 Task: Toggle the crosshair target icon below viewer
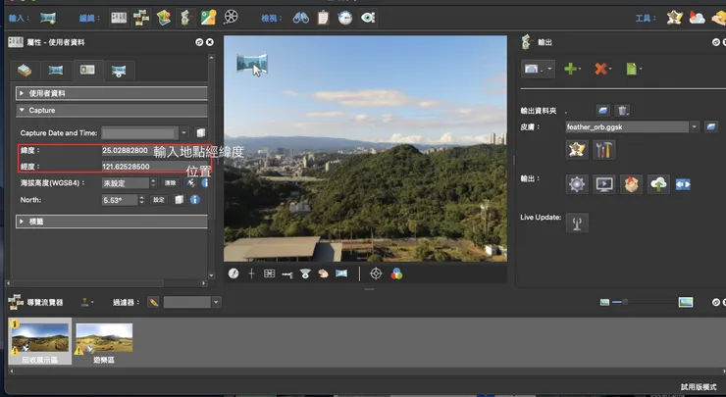pos(376,273)
